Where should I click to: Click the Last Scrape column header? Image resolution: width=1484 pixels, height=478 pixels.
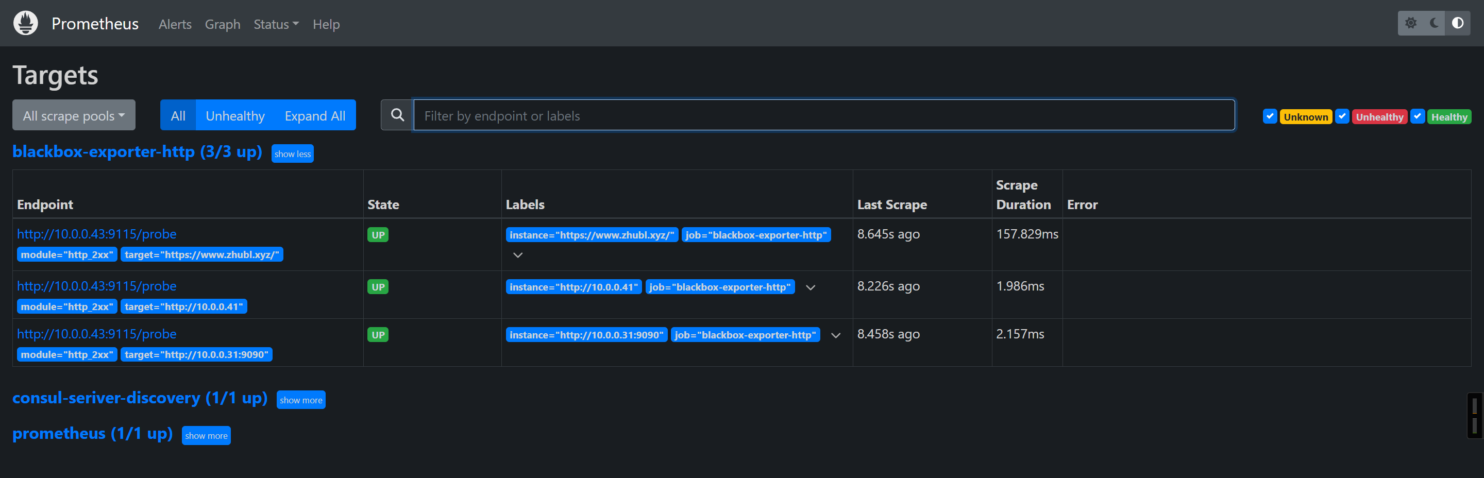pos(892,204)
